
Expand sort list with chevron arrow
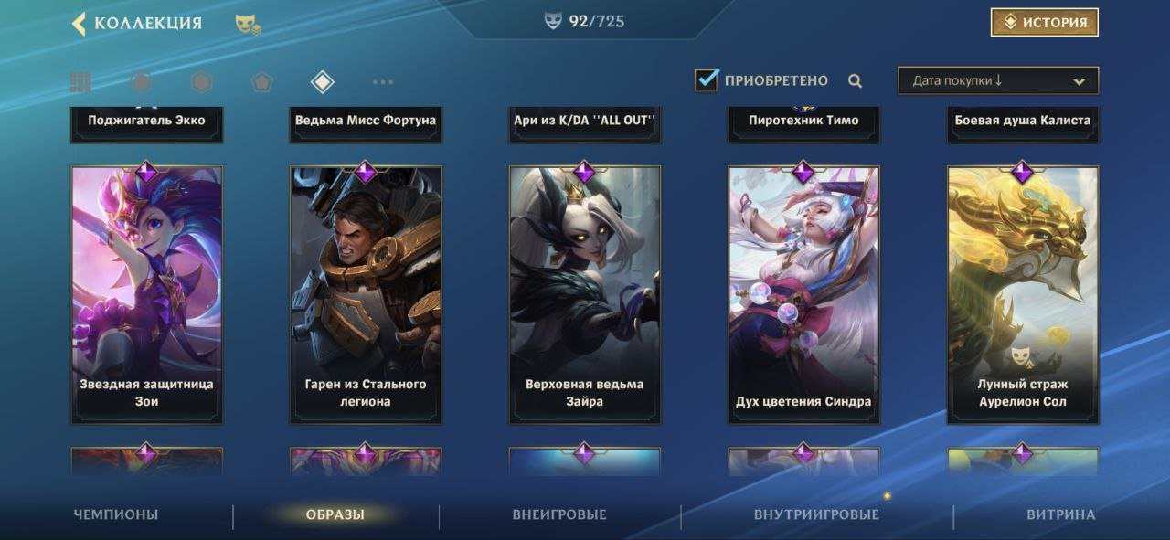point(1079,81)
